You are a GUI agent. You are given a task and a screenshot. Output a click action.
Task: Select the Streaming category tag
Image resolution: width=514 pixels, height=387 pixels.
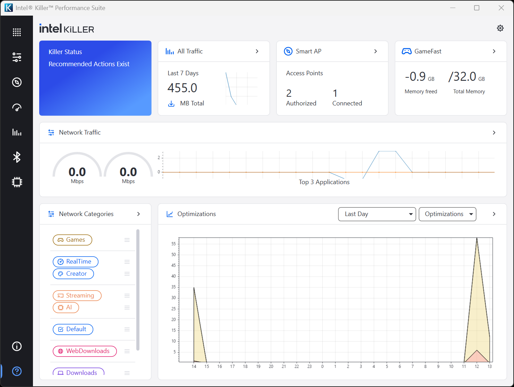(77, 295)
